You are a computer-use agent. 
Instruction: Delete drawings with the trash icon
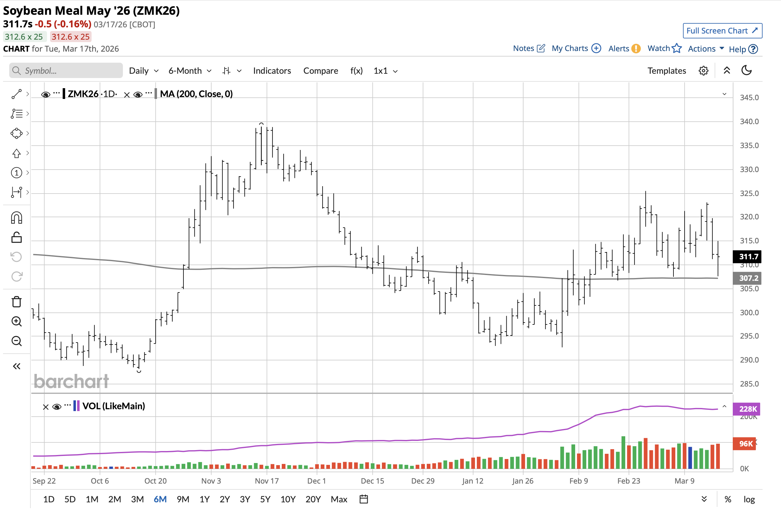point(17,302)
